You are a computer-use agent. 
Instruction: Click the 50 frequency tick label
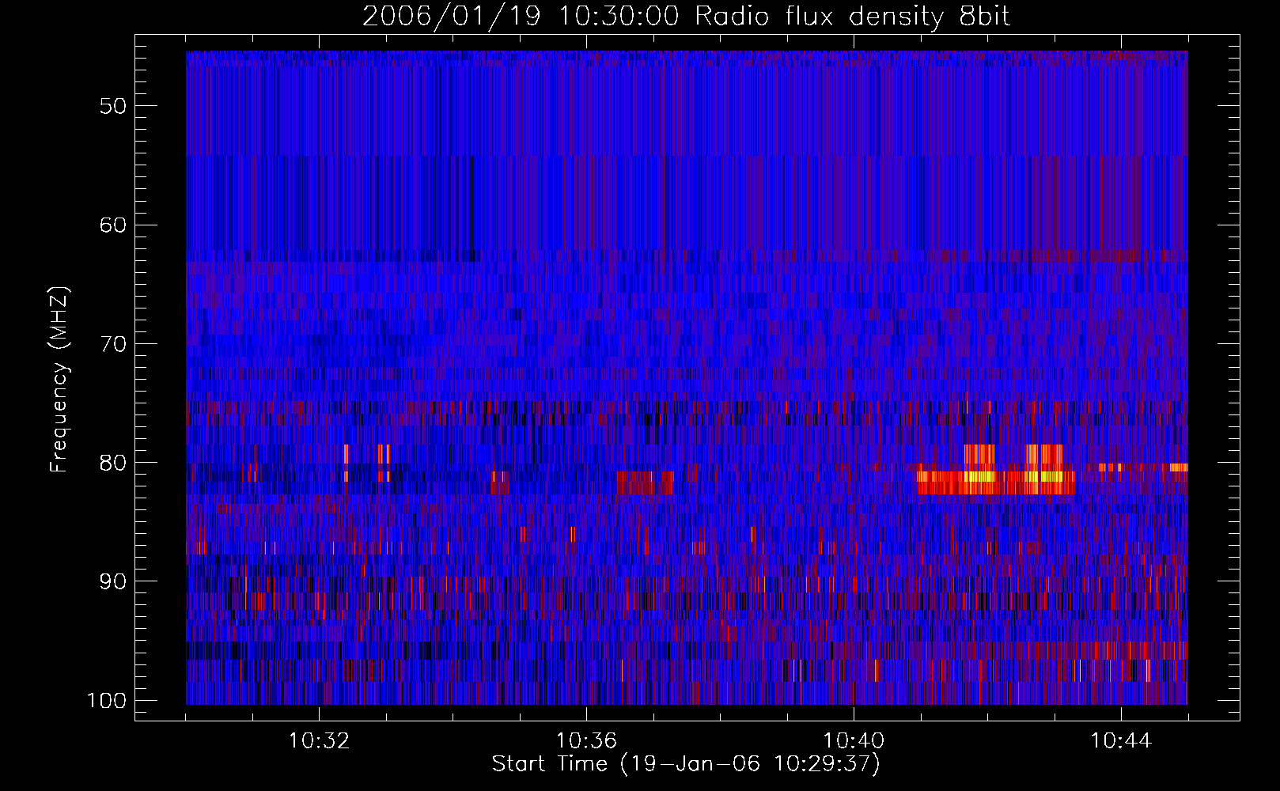point(112,106)
